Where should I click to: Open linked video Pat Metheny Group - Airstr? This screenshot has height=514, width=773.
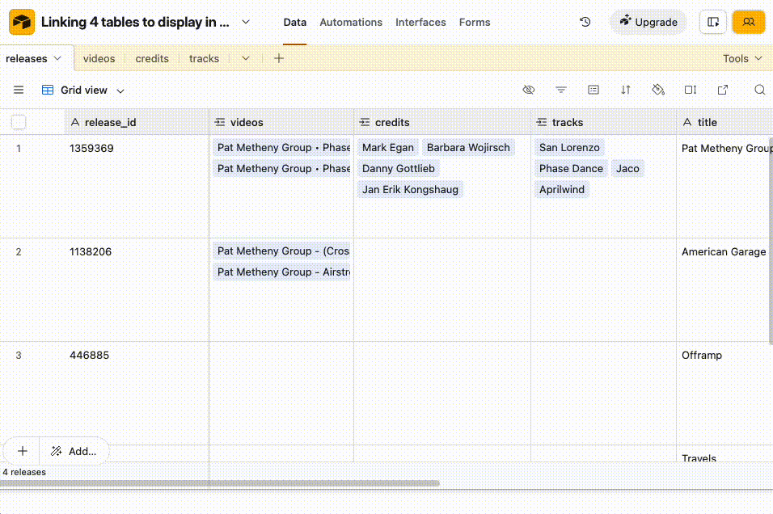282,272
